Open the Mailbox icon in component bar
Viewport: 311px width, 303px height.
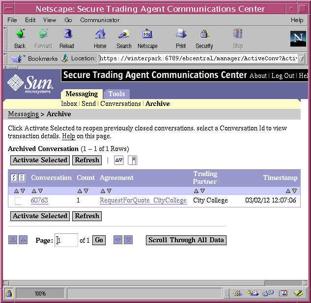click(x=253, y=293)
